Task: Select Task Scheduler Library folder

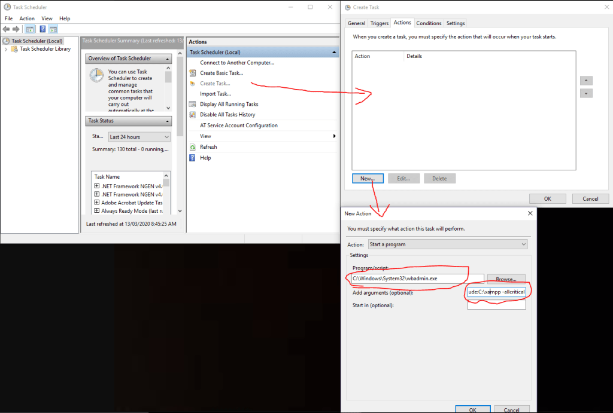Action: [45, 49]
